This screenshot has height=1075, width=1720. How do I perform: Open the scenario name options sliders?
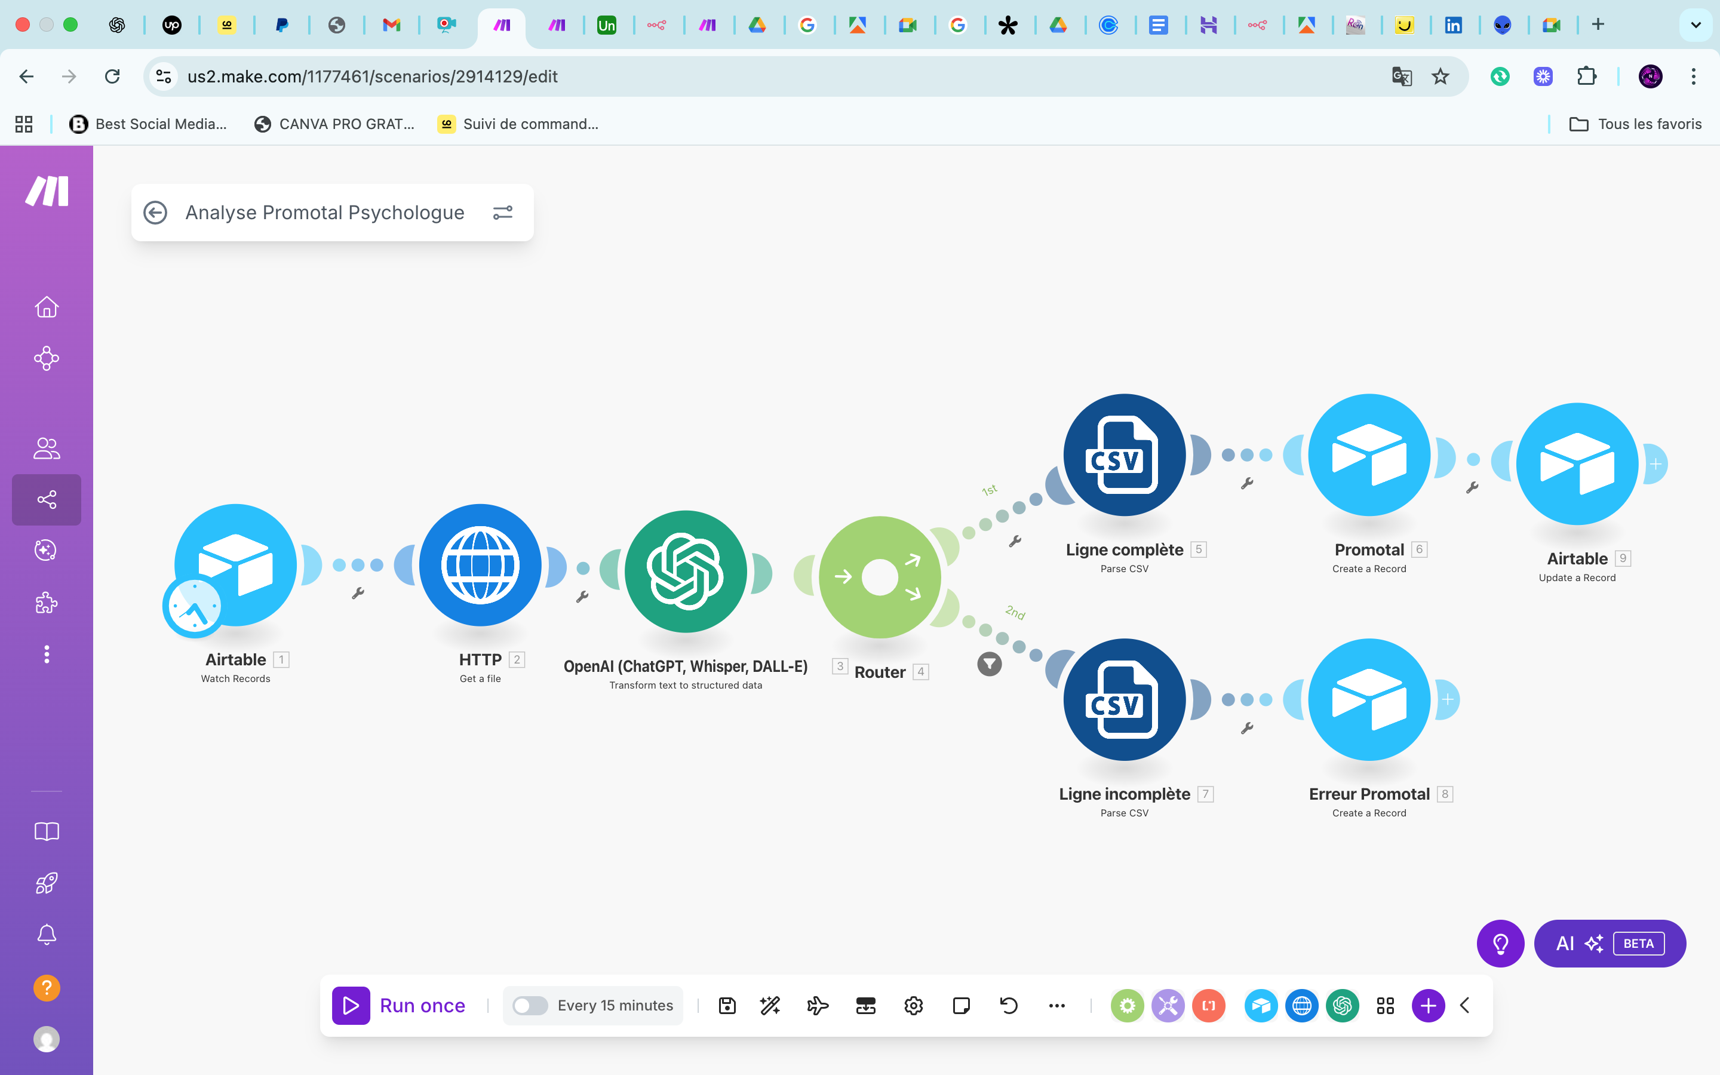[x=502, y=213]
